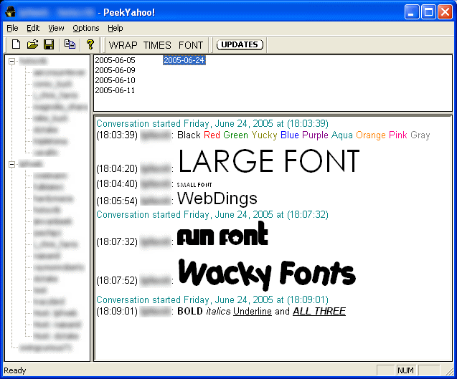
Task: Click the orange word Orange
Action: (371, 135)
